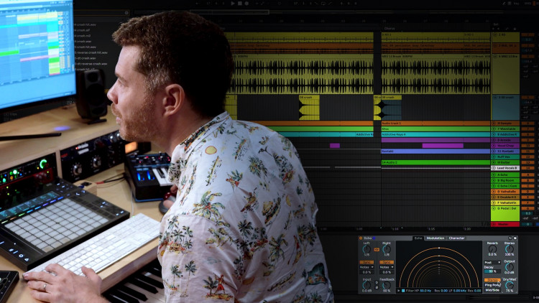
Task: Unfold the Vocal Chop track arrow
Action: [494, 146]
